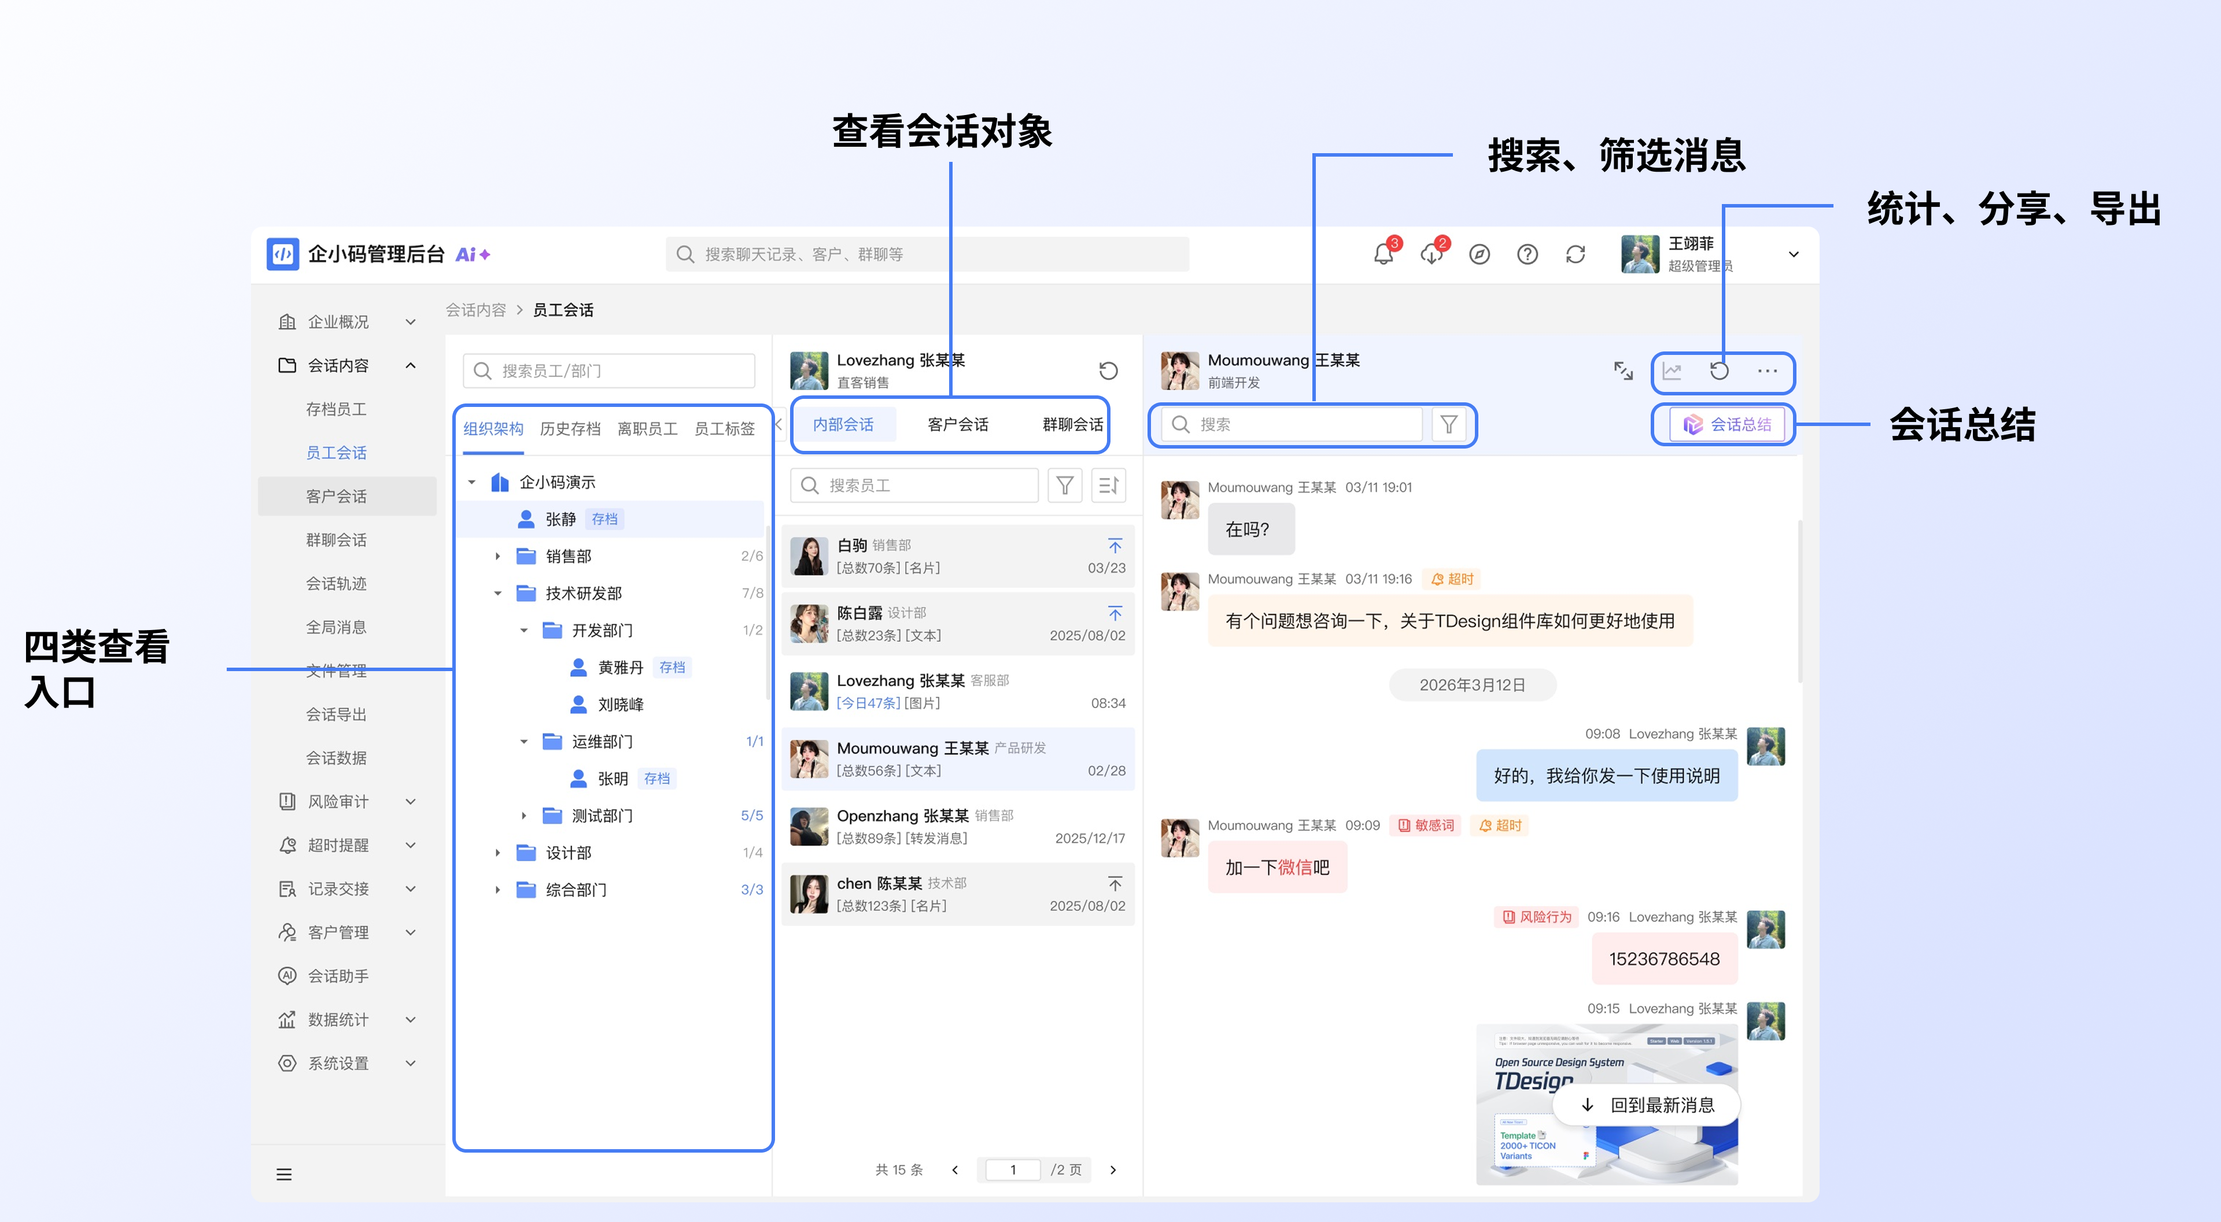Switch to the 离职员工 tab
2221x1222 pixels.
point(647,428)
